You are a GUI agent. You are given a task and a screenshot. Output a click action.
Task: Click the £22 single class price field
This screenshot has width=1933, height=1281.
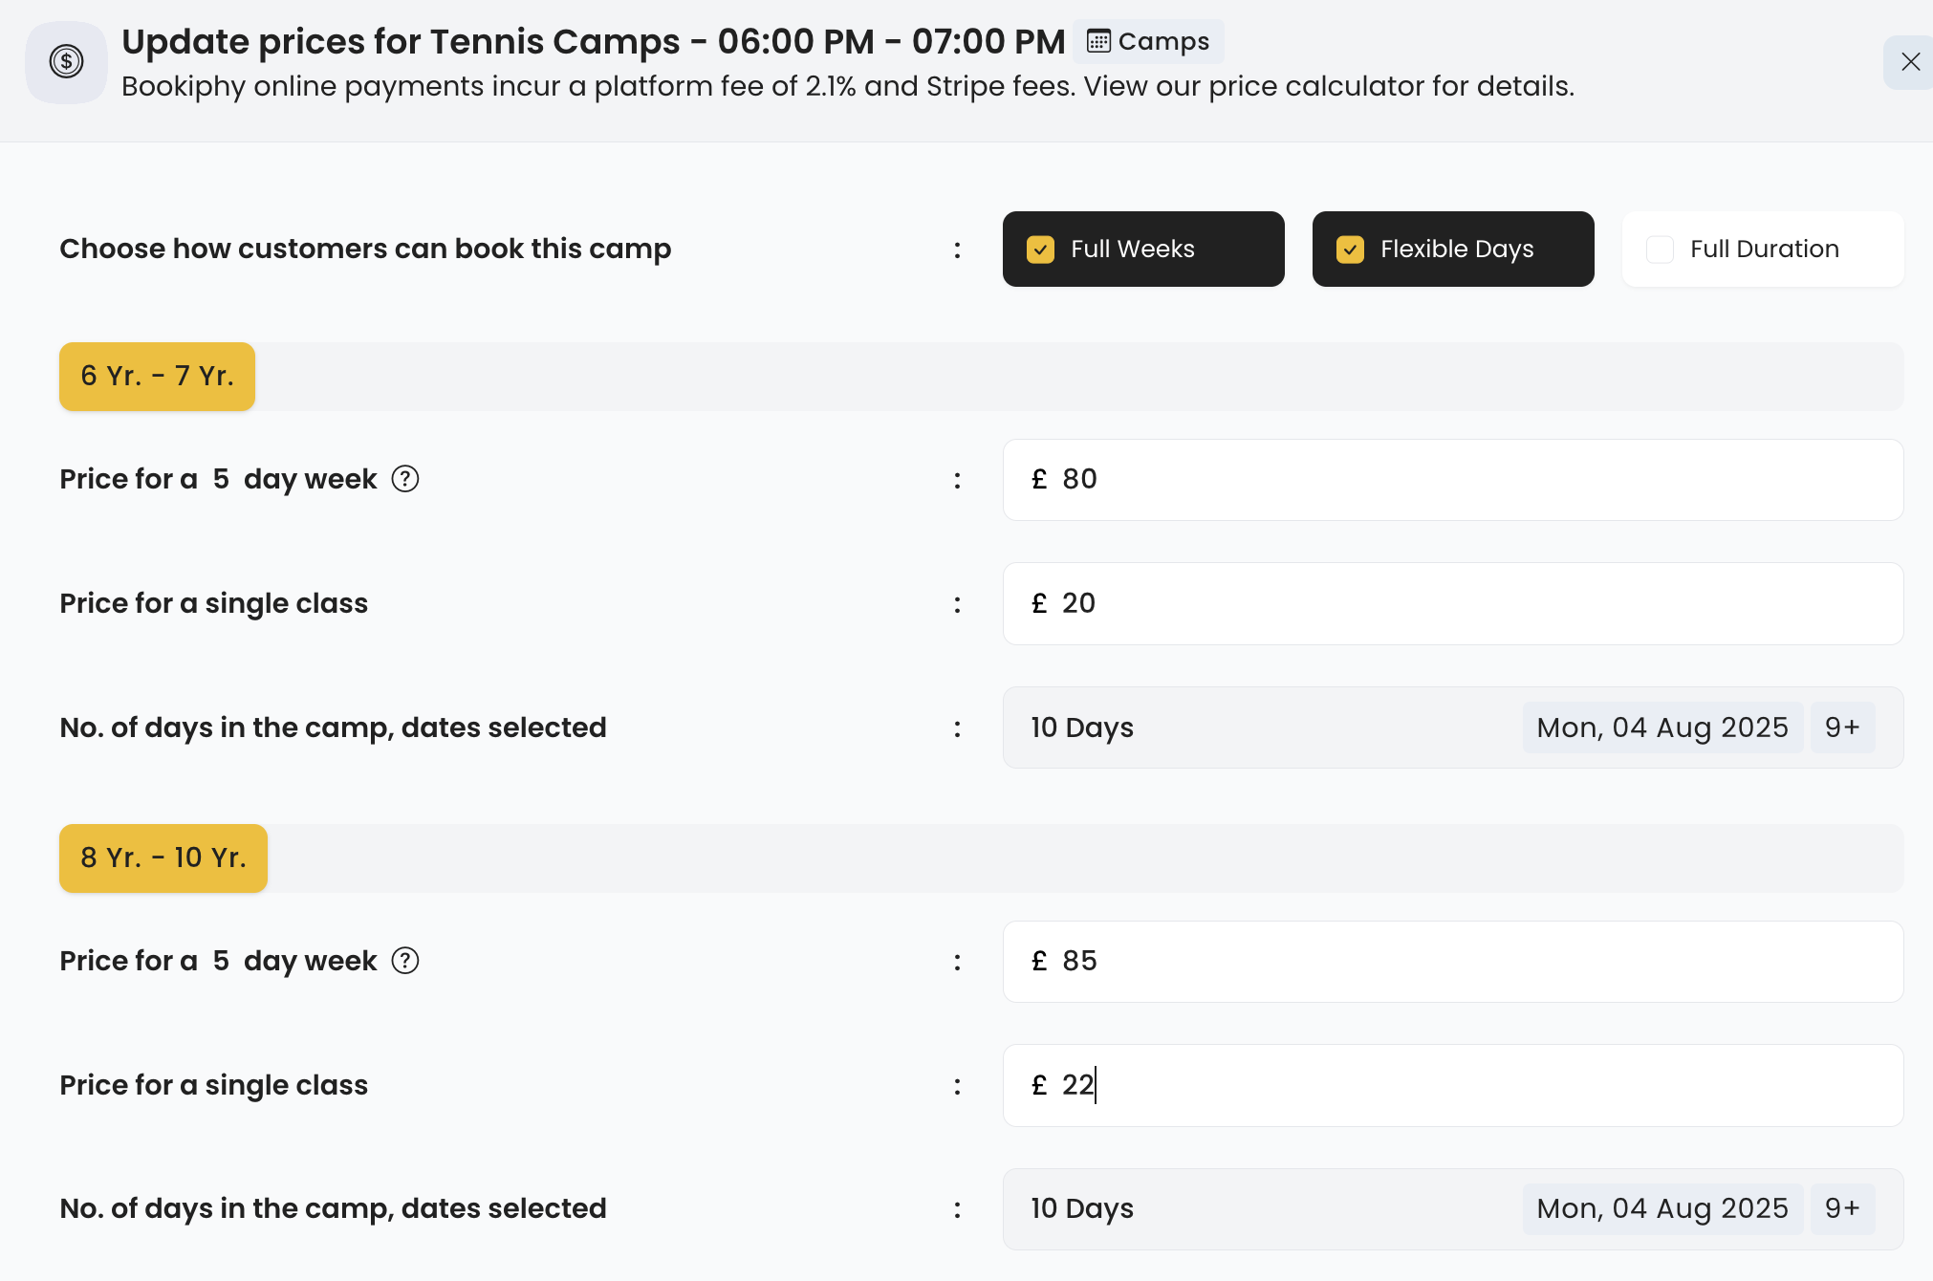pos(1451,1086)
